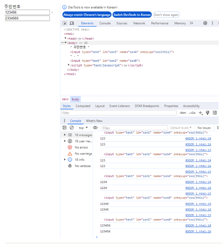Toggle .cls element classes
Screen dimensions: 223x244
tap(192, 113)
